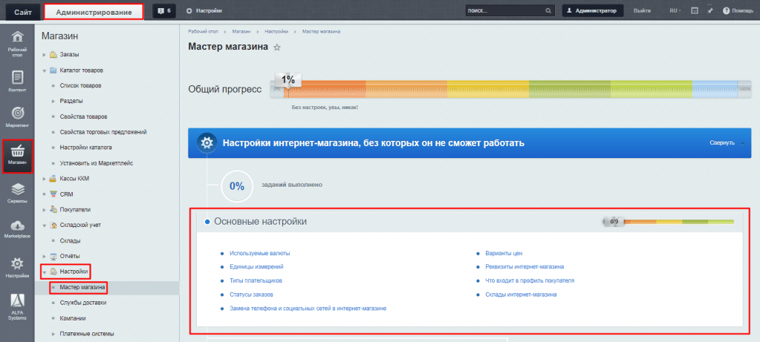Open the Marketplace cloud icon
760x342 pixels.
point(17,228)
